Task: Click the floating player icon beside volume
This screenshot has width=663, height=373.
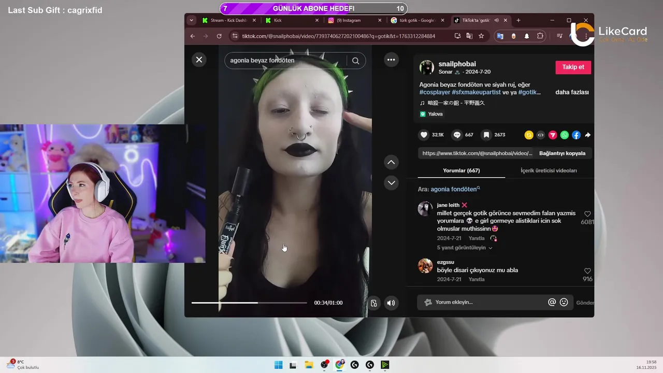Action: (374, 303)
